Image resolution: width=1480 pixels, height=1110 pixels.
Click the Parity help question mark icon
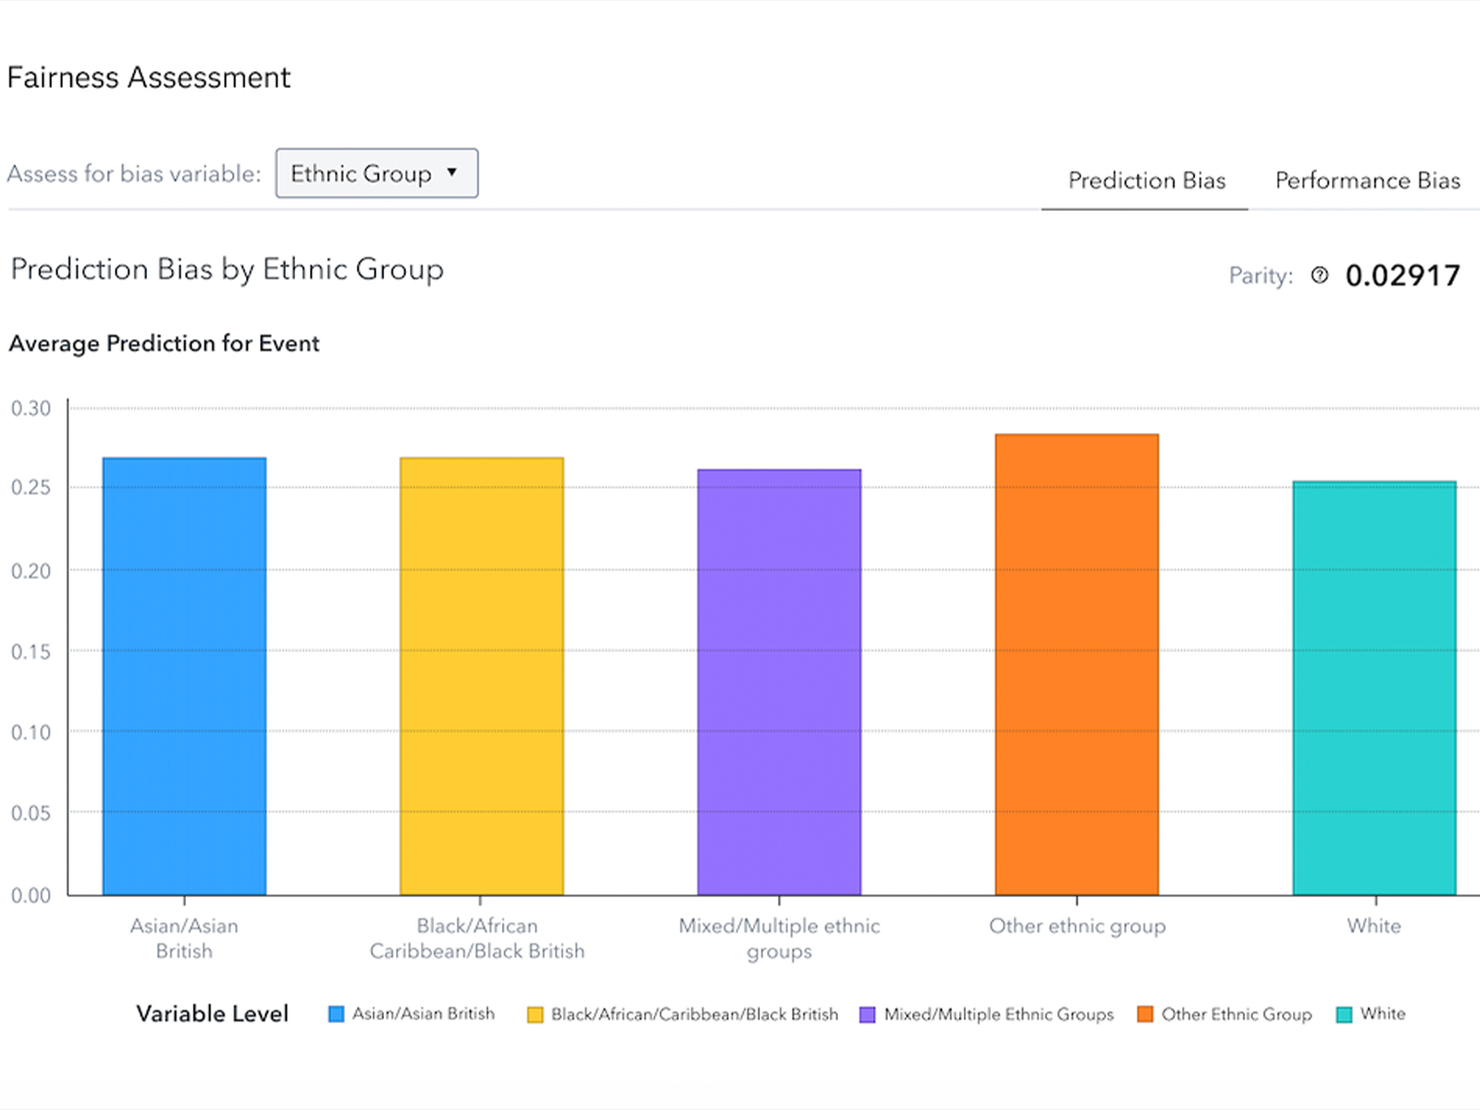[1320, 275]
